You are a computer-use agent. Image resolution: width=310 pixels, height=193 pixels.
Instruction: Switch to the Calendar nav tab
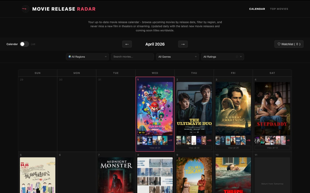pos(257,9)
